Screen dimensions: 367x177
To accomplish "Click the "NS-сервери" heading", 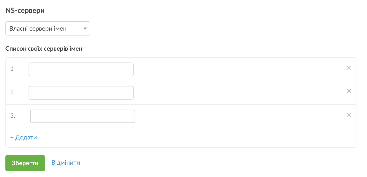I will click(25, 11).
